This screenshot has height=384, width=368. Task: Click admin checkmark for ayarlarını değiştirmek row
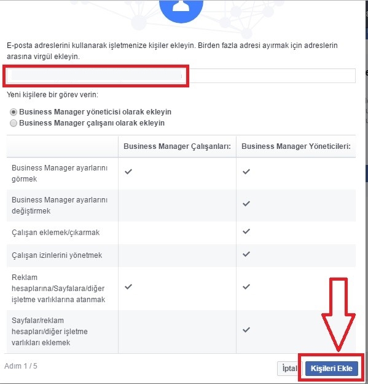(246, 204)
